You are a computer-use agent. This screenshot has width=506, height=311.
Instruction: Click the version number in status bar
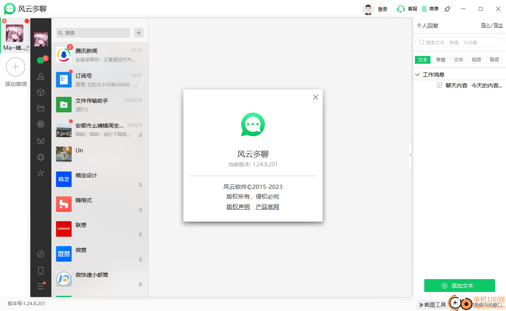(x=26, y=303)
